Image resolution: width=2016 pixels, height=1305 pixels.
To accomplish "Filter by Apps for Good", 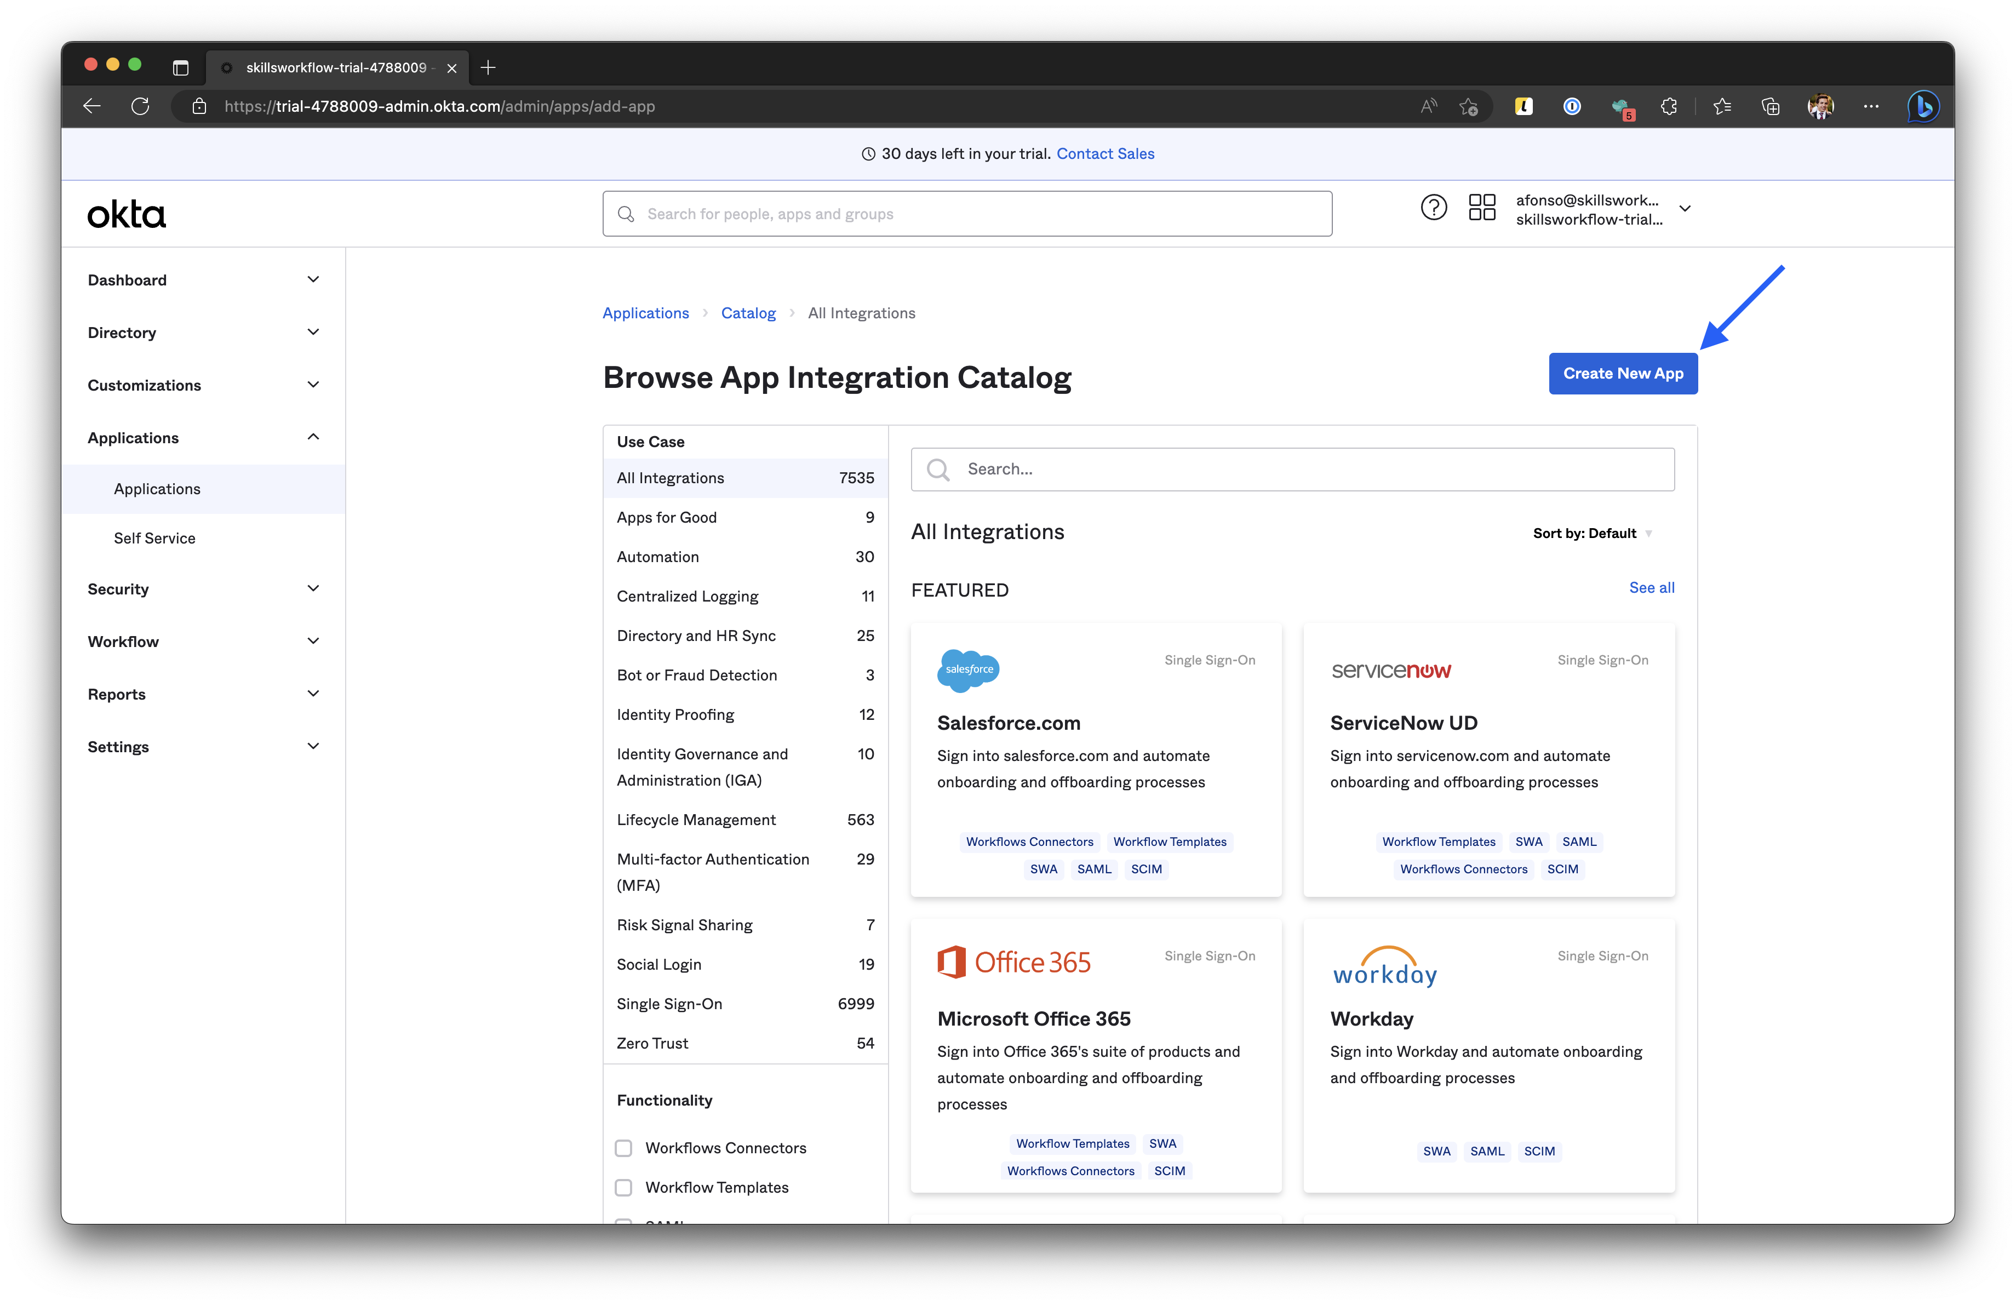I will pos(746,517).
